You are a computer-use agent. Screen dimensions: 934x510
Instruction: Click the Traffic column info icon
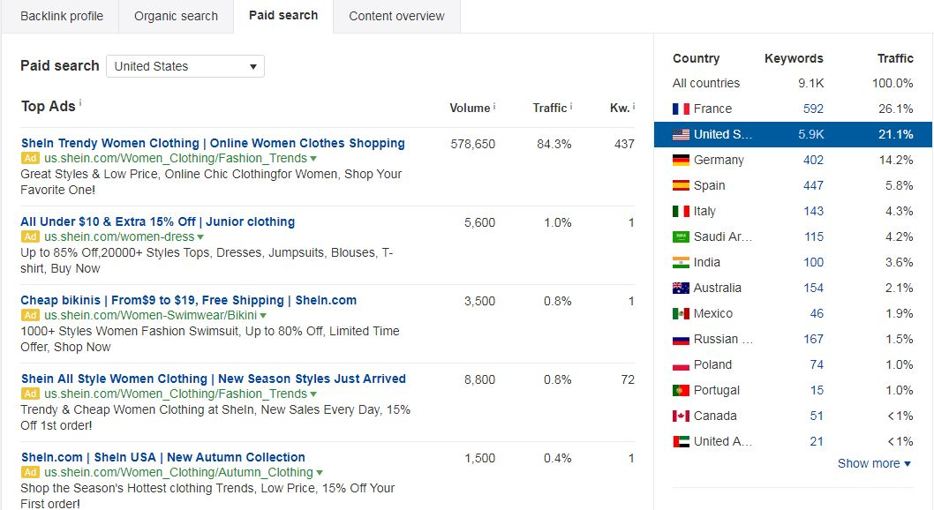570,107
